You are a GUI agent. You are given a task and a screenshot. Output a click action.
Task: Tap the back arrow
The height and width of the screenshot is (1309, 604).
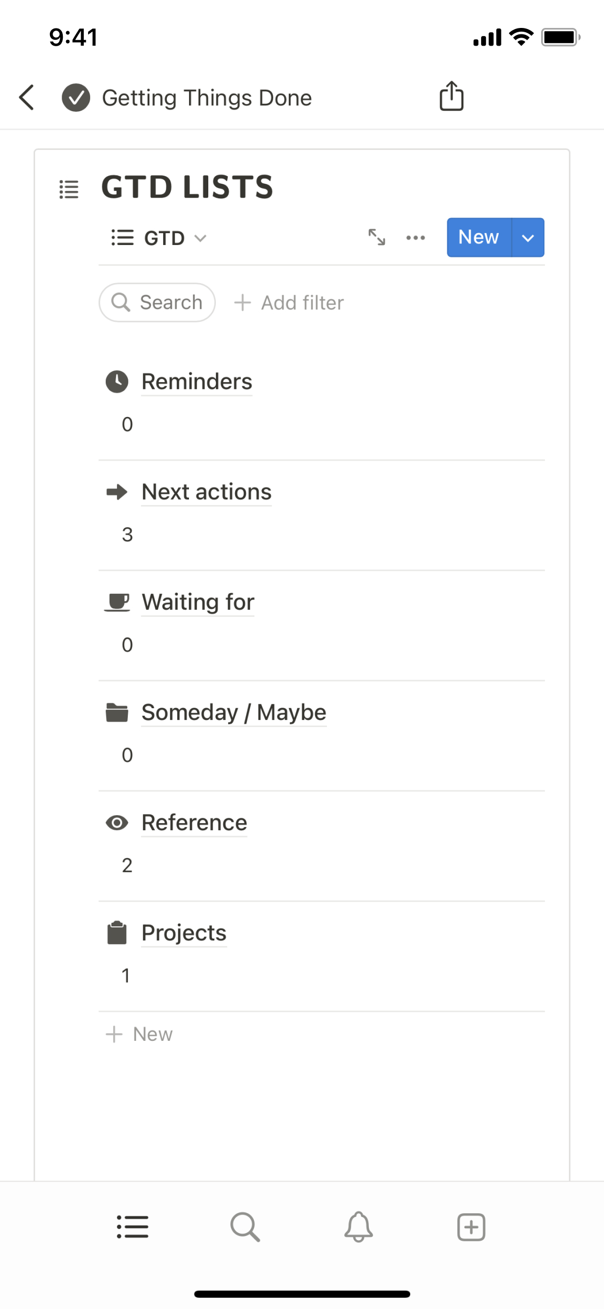(x=27, y=97)
